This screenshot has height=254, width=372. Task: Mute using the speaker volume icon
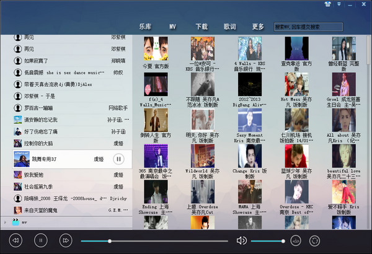(x=242, y=241)
